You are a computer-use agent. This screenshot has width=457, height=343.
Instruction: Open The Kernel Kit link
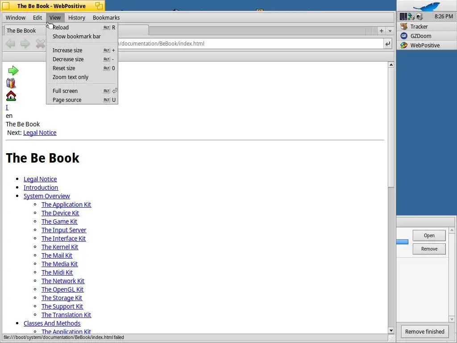coord(60,247)
